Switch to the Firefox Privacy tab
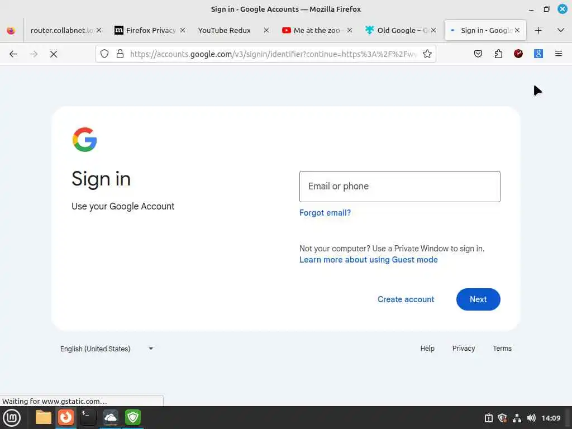Image resolution: width=572 pixels, height=429 pixels. (151, 30)
